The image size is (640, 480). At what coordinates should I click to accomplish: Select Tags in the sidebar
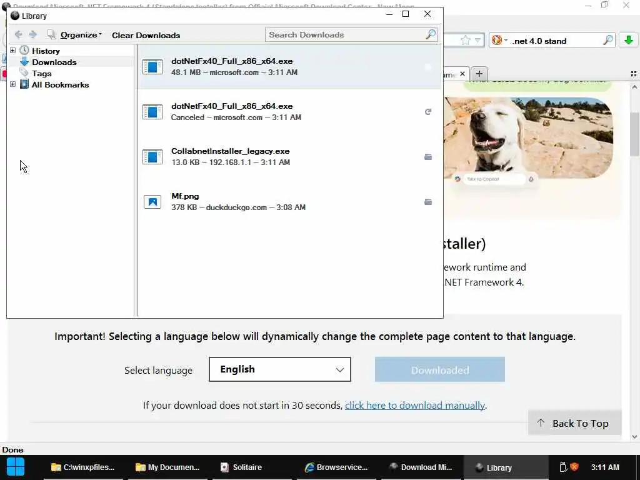(x=42, y=74)
